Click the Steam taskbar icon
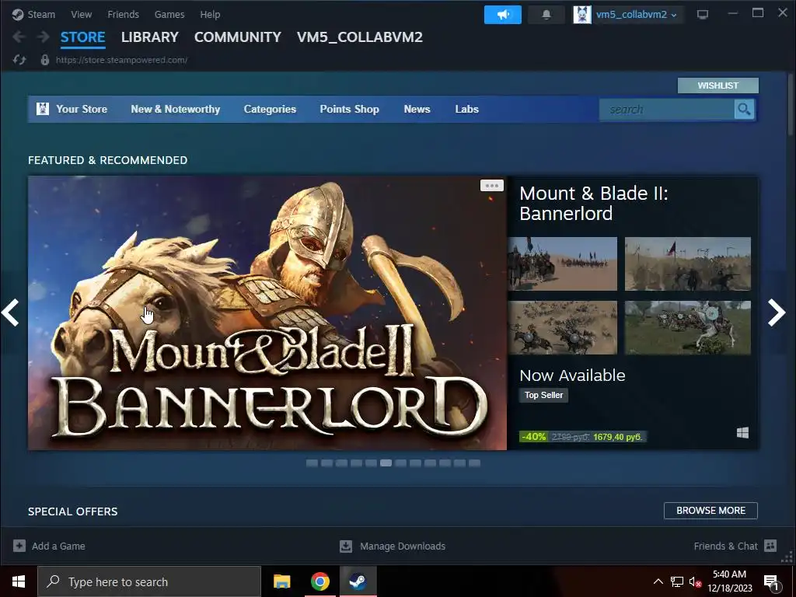The width and height of the screenshot is (796, 597). (358, 581)
